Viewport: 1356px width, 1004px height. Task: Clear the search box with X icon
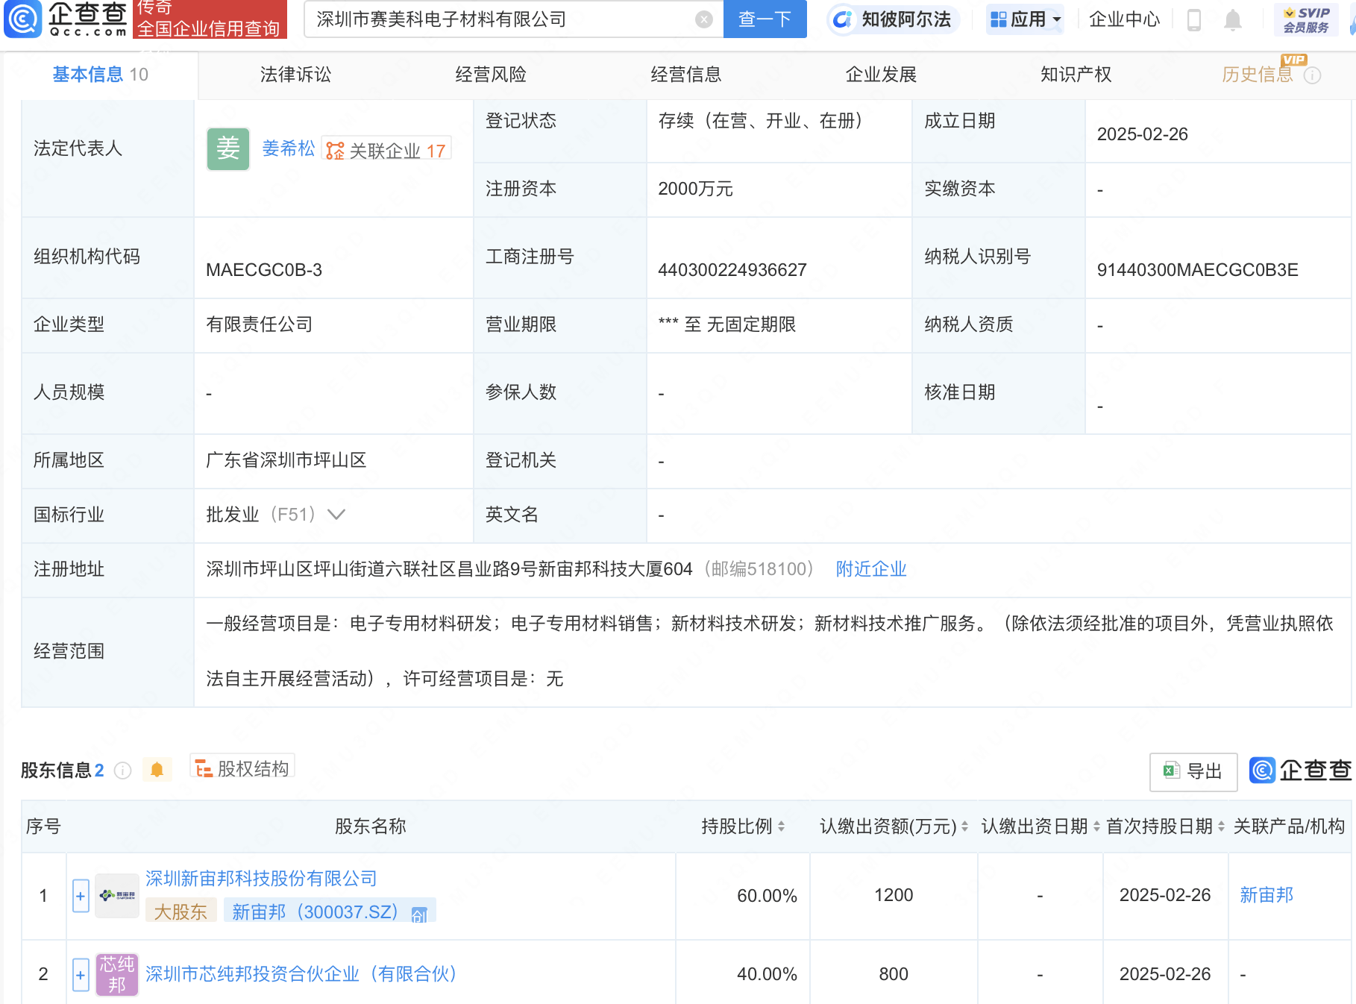(x=704, y=19)
